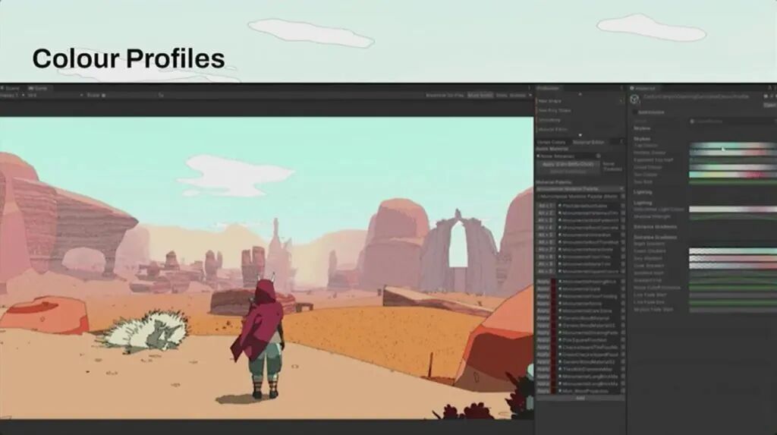
Task: Open object picker on the Alt + 3 row
Action: 622,220
